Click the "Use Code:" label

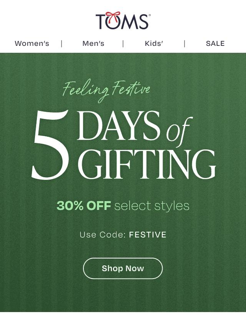tap(103, 235)
